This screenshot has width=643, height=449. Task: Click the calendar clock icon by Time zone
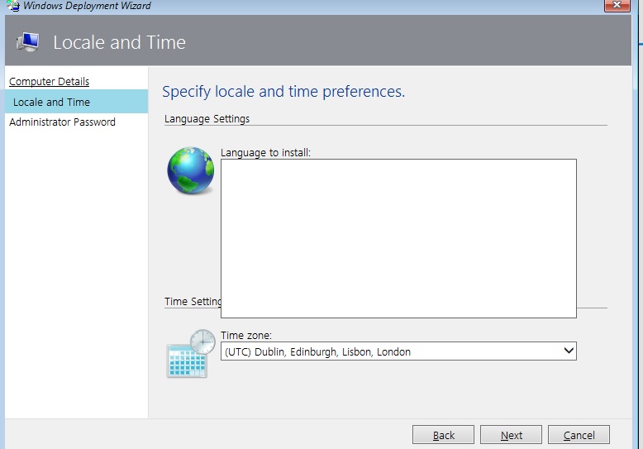(x=191, y=353)
